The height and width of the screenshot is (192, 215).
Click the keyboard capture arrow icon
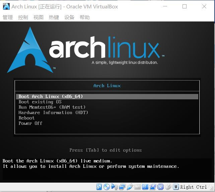click(x=176, y=187)
